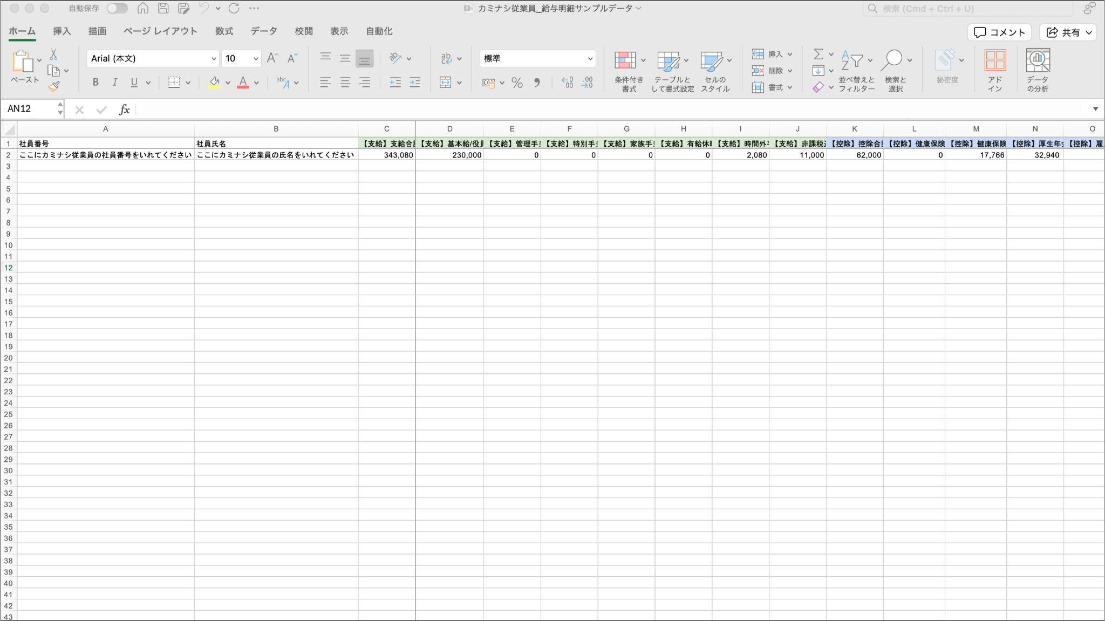Apply the yellow fill color
Viewport: 1105px width, 621px height.
point(214,83)
